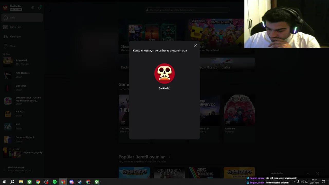Open Discord from the taskbar
The height and width of the screenshot is (185, 329).
(71, 182)
